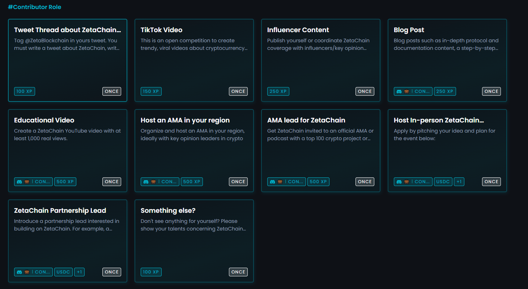
Task: Click ONCE tag on AMA lead card
Action: pyautogui.click(x=365, y=182)
